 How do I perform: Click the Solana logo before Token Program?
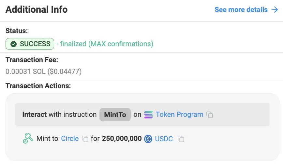(x=148, y=115)
